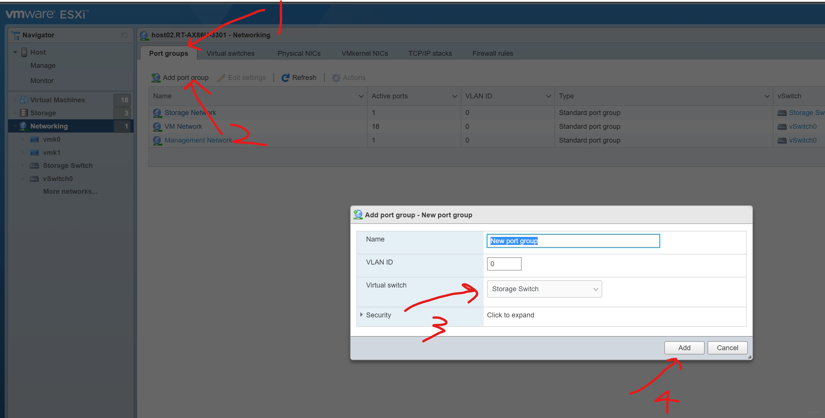Open the Name column header dropdown arrow
The width and height of the screenshot is (825, 418).
pyautogui.click(x=361, y=96)
